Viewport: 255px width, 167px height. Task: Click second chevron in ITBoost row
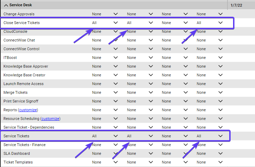click(150, 58)
